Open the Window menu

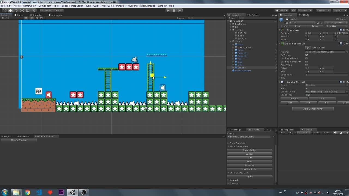[x=162, y=6]
